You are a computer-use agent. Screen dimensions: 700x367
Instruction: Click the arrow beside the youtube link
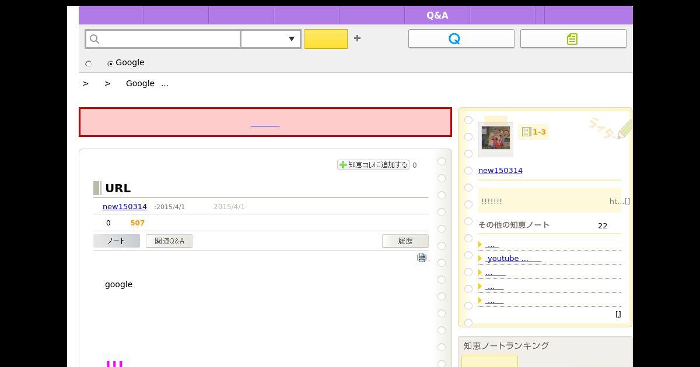[480, 259]
